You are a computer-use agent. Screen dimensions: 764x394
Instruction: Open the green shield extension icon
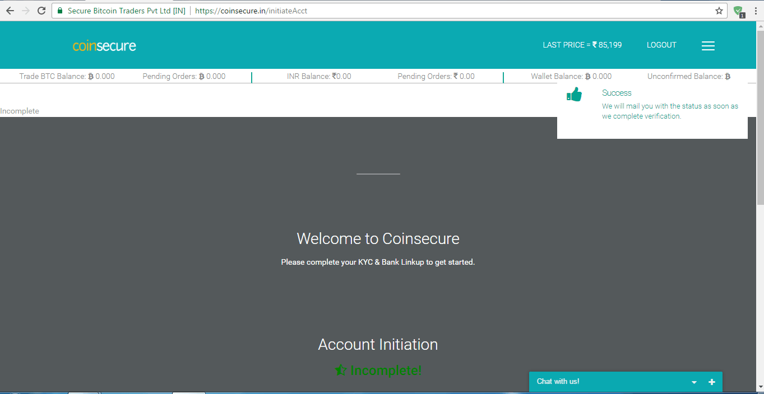click(738, 11)
